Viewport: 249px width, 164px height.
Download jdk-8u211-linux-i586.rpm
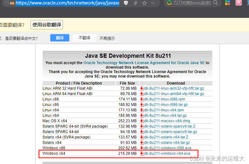pyautogui.click(x=164, y=99)
